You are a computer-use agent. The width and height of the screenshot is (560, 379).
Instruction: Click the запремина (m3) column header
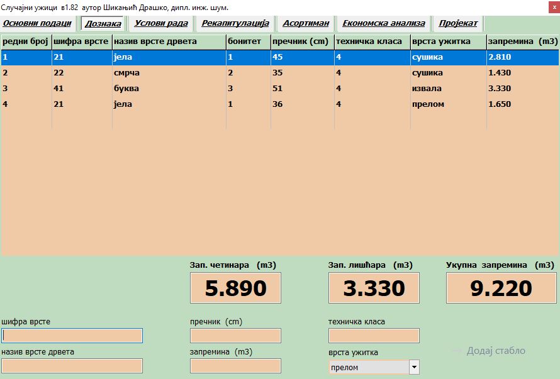point(522,41)
